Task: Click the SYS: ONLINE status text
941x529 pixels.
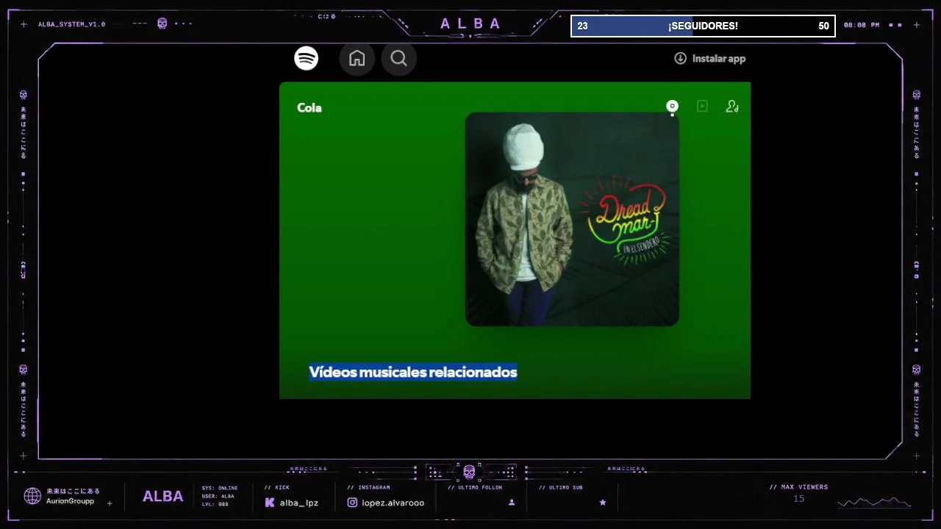Action: pos(220,488)
